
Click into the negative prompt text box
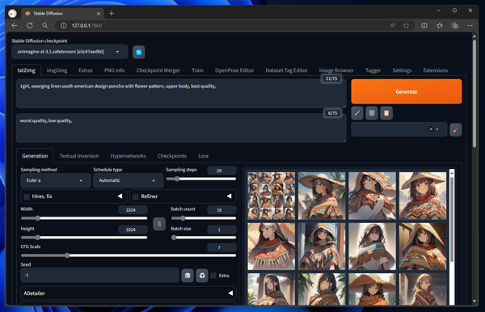pyautogui.click(x=181, y=128)
